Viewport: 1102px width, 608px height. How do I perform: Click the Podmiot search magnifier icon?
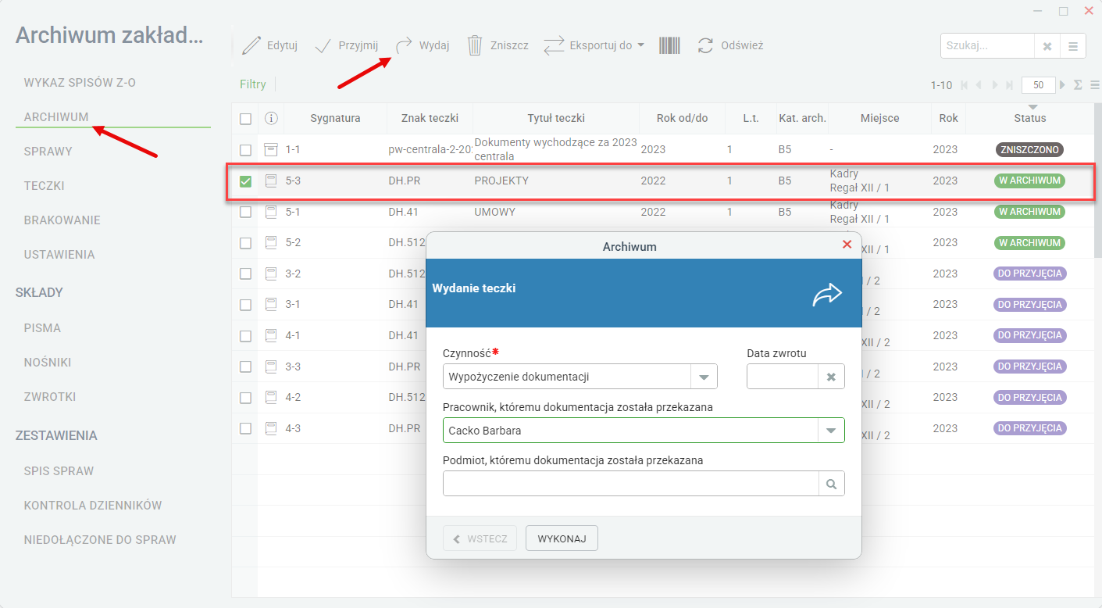832,484
